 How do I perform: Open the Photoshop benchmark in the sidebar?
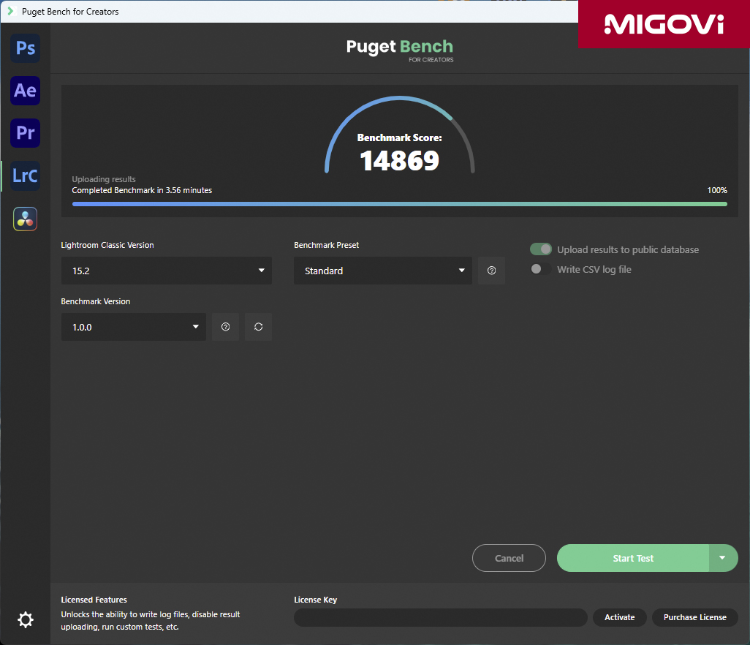pos(26,48)
